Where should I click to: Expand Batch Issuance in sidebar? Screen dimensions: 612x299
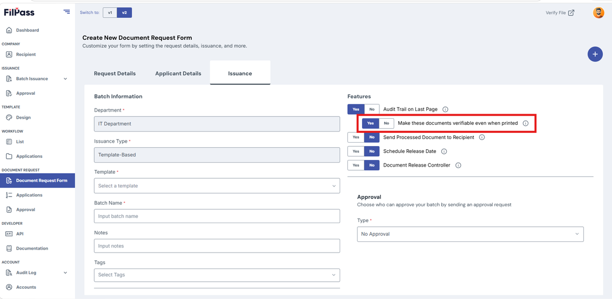point(65,79)
